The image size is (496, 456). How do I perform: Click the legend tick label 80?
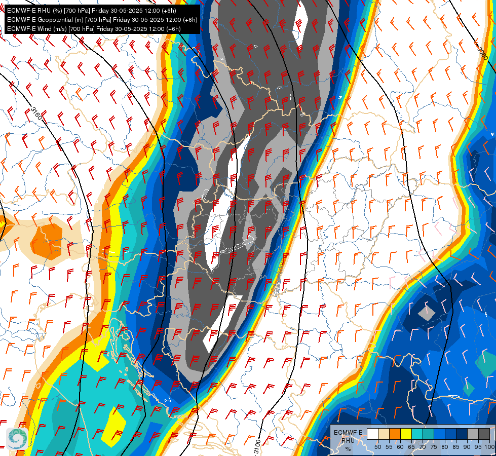pyautogui.click(x=444, y=447)
